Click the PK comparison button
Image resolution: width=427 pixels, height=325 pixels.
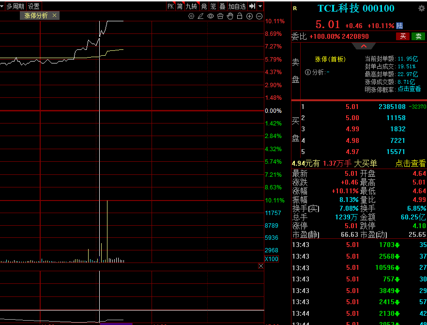point(170,6)
